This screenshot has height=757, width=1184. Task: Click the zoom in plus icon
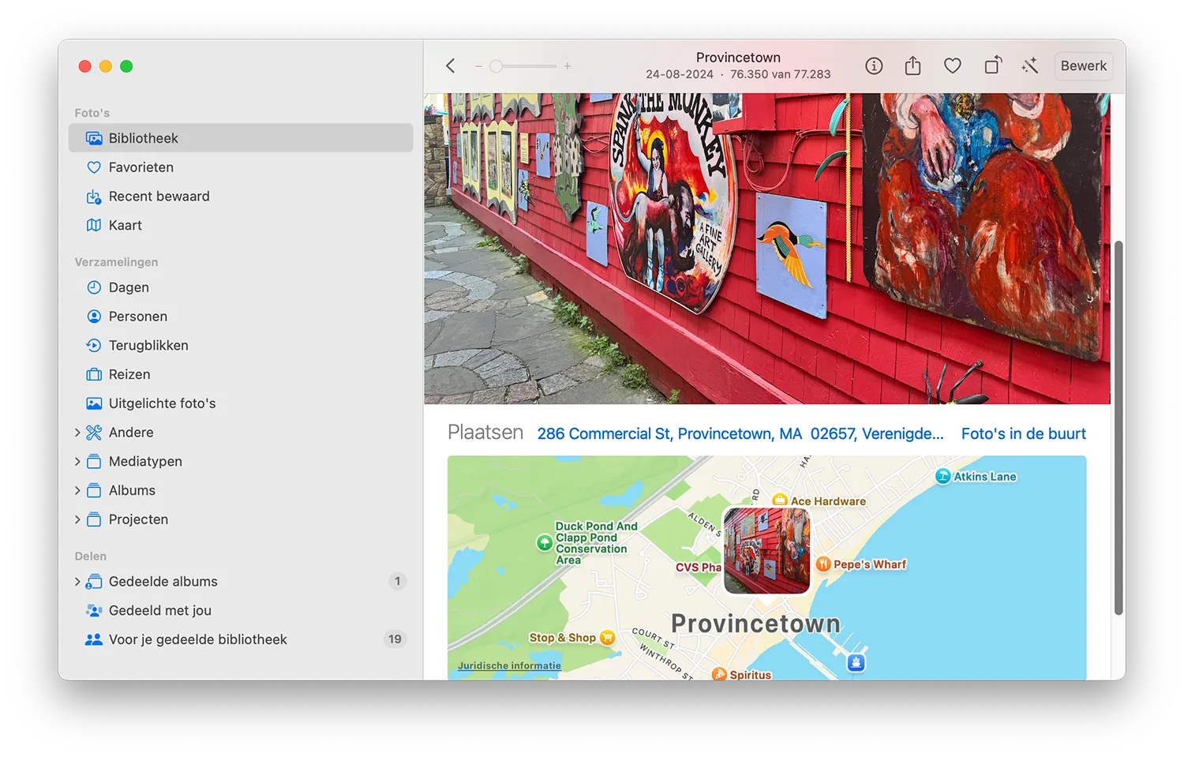[567, 66]
